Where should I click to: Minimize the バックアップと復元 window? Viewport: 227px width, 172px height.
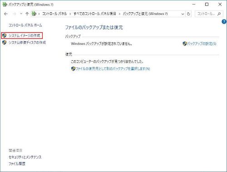(194, 5)
